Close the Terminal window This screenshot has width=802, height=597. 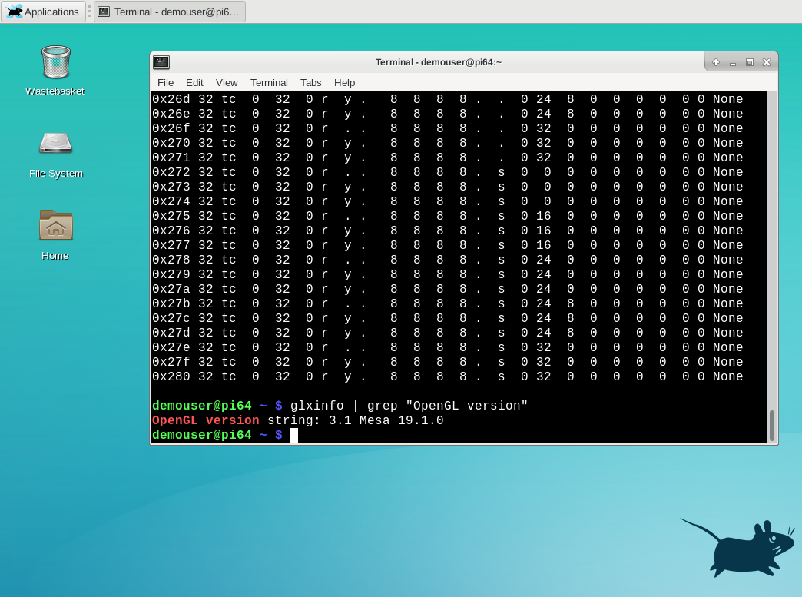(x=766, y=62)
